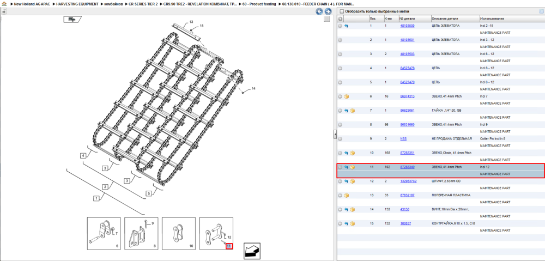545x261 pixels.
Task: Click the next figure blue arrow
Action: 328,11
